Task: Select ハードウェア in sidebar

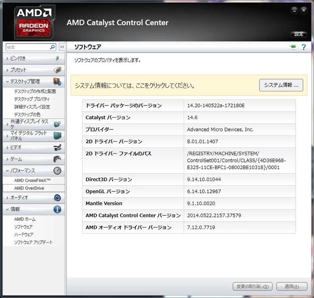Action: [24, 234]
